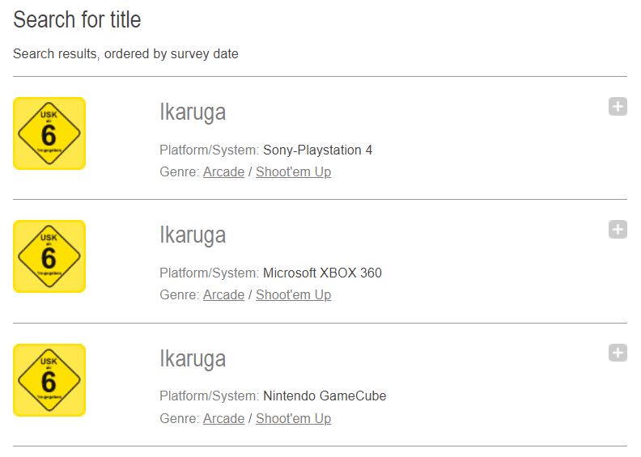
Task: Follow Shoot'em Up link in XBOX 360 result
Action: 293,294
